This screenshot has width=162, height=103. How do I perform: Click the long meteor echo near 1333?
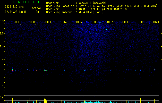tap(45, 70)
